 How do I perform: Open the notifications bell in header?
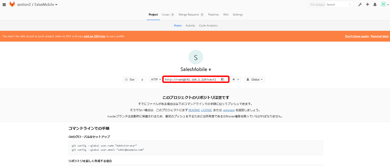point(375,5)
